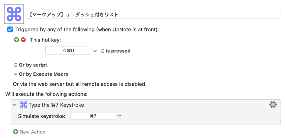Change the 'is pressed' trigger condition popup
Screen dimensions: 285x138
(116, 51)
